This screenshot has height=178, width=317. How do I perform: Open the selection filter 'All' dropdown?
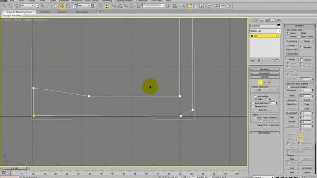pyautogui.click(x=27, y=5)
